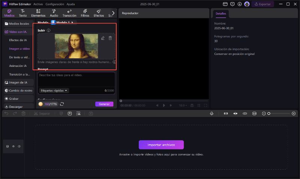This screenshot has height=179, width=300.
Task: Delete selected clip with timeline trash icon
Action: 23,114
